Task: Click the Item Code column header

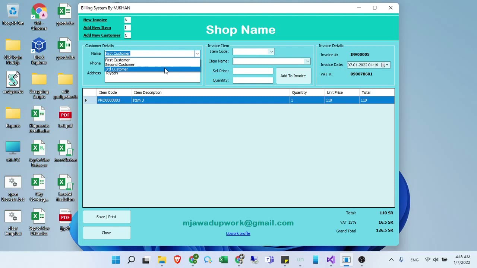Action: coord(114,93)
